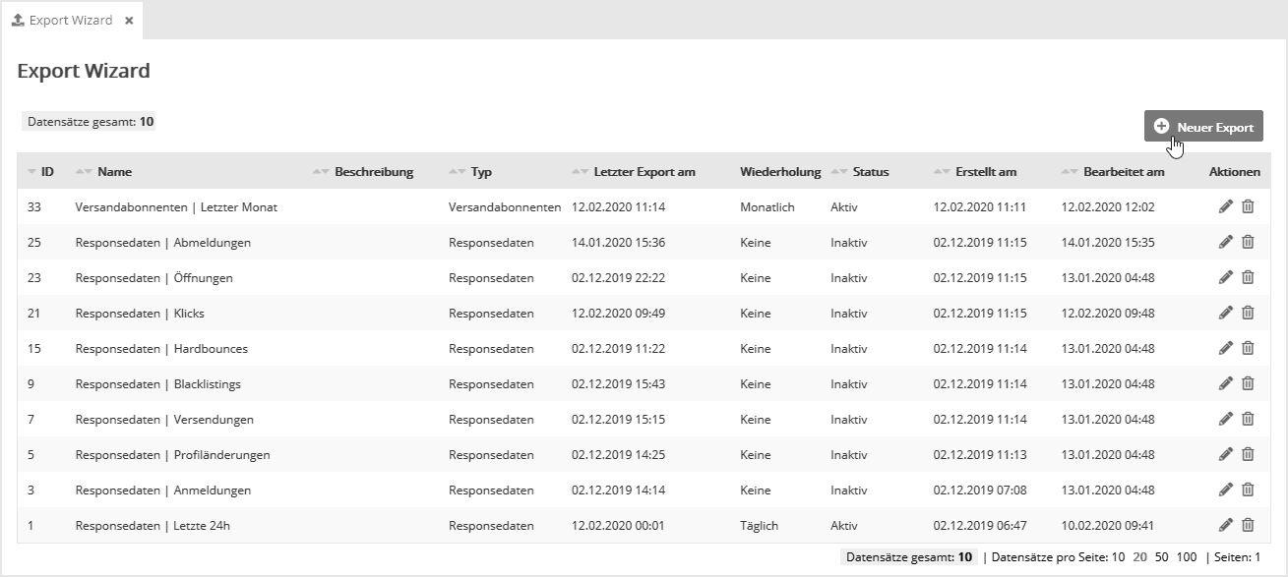
Task: Delete the Responsedaten Letzte 24h export
Action: 1248,526
